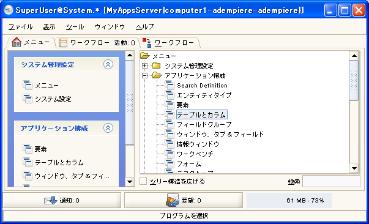Select Search Definition in the tree
This screenshot has height=224, width=369.
(x=202, y=86)
